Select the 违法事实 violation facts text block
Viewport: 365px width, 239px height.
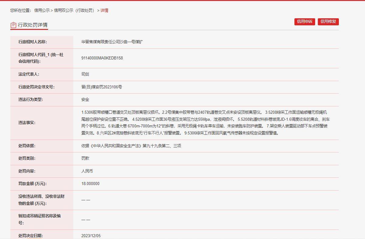click(x=207, y=123)
